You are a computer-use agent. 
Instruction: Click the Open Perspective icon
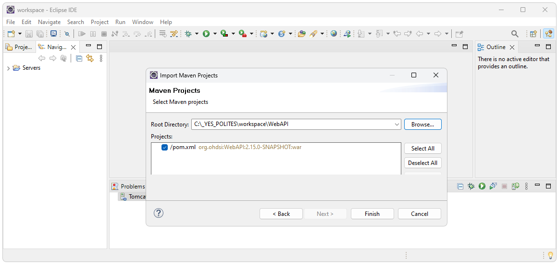[533, 34]
